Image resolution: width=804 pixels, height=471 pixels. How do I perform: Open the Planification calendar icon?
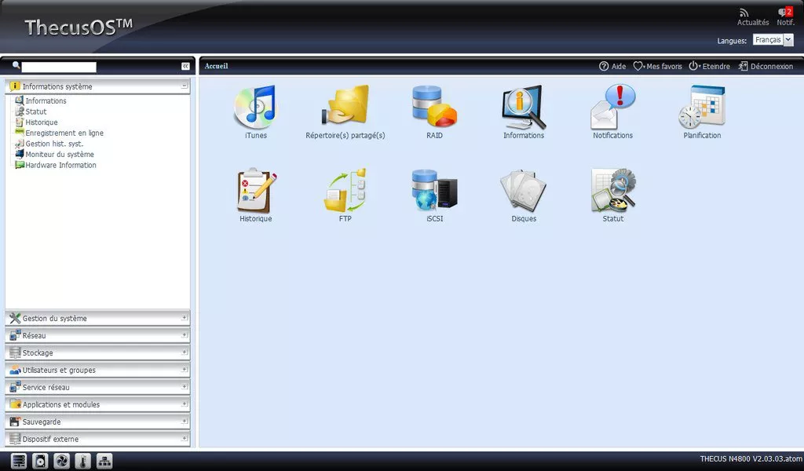click(701, 108)
